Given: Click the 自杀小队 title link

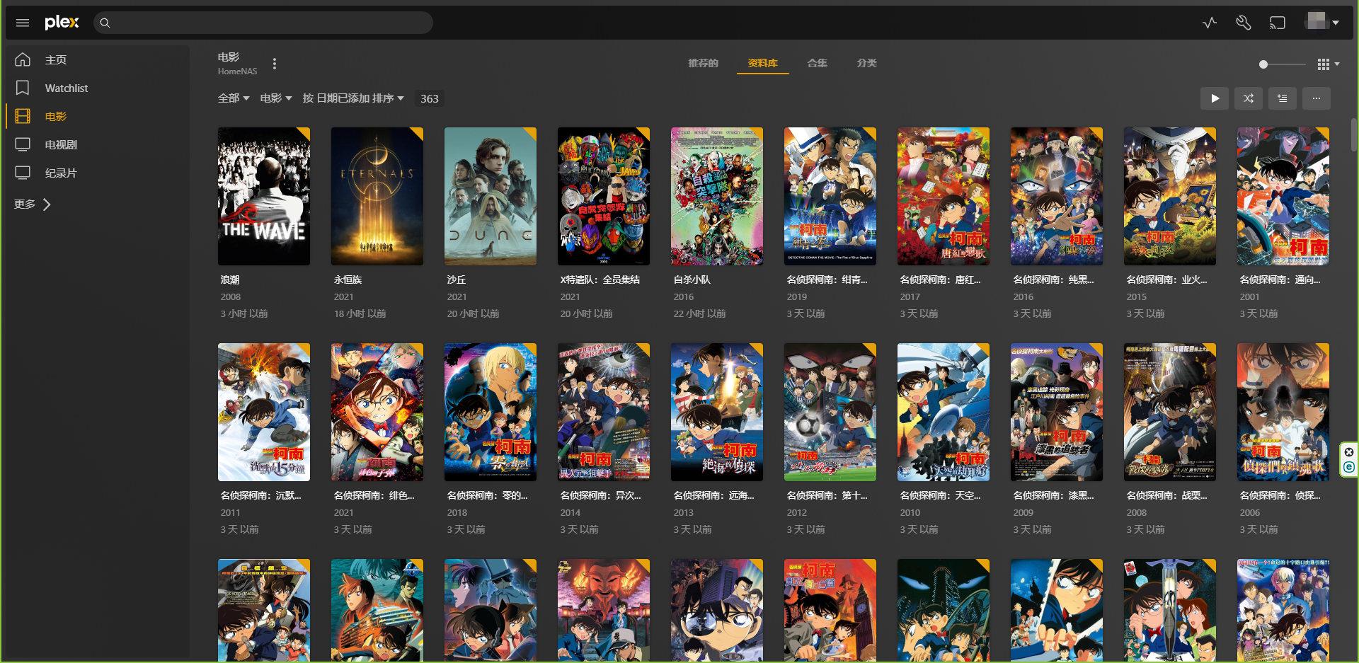Looking at the screenshot, I should pos(692,279).
